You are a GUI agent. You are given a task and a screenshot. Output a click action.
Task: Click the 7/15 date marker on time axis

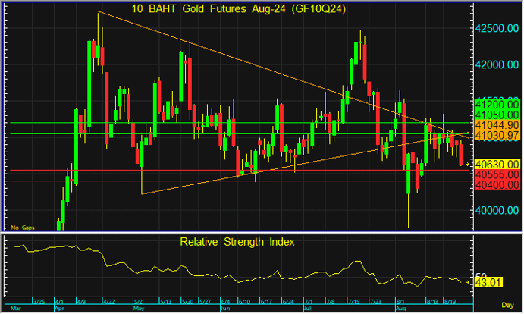click(353, 302)
